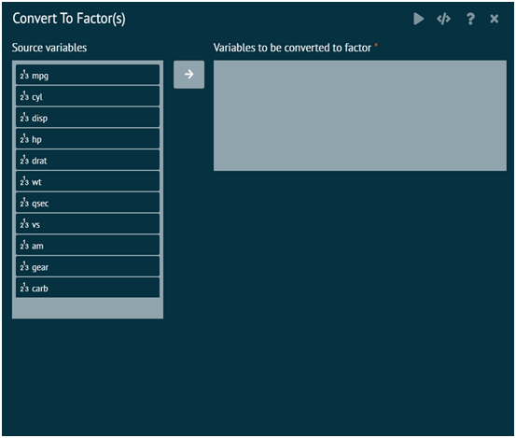Open help with the question mark icon
The image size is (516, 438).
[x=470, y=19]
